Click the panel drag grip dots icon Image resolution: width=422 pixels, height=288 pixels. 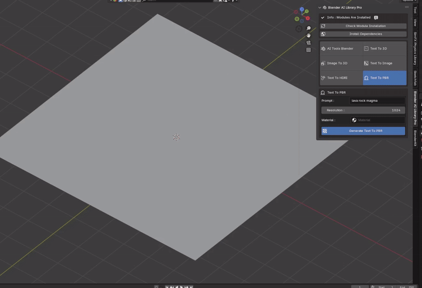tap(407, 7)
